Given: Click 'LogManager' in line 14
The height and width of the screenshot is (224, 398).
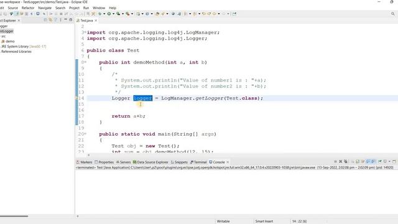Looking at the screenshot, I should 177,98.
